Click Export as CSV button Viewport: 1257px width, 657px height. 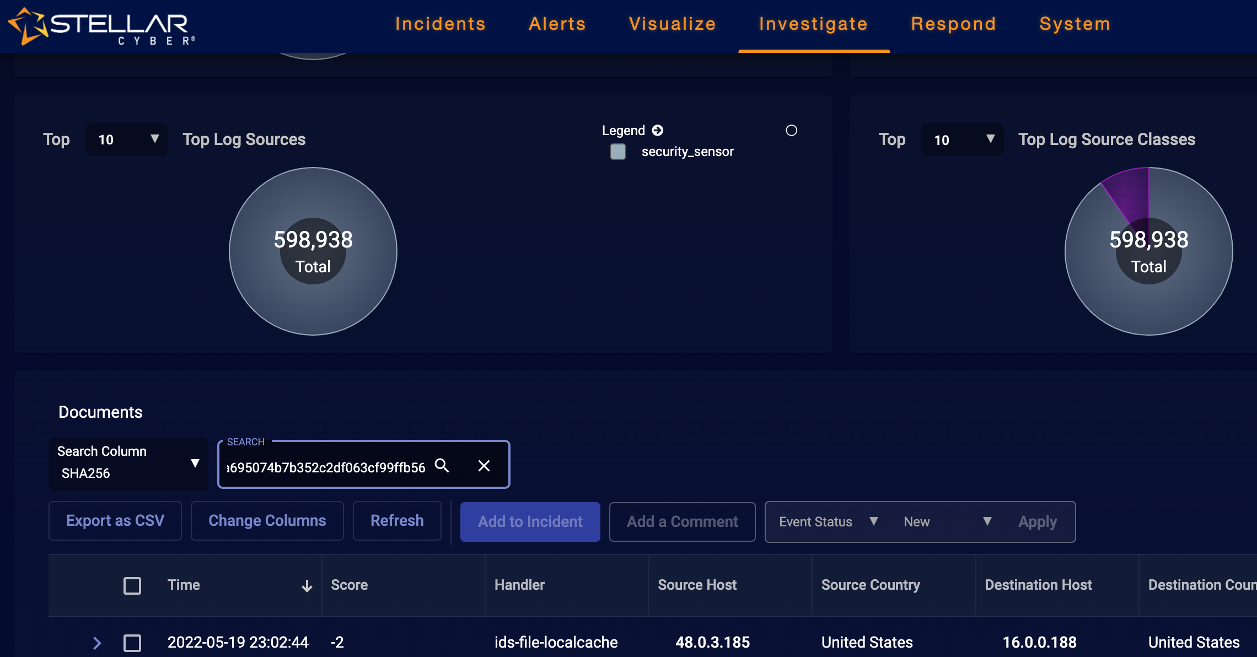coord(115,521)
